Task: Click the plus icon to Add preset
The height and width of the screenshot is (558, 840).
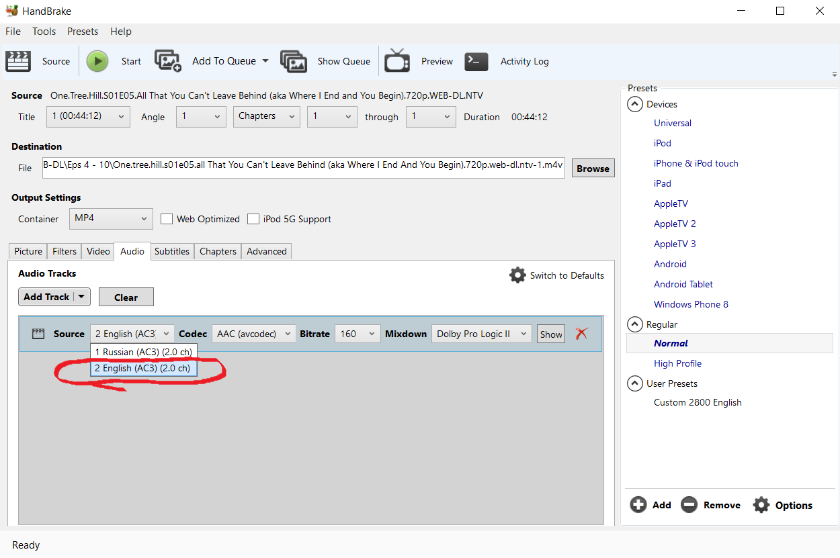Action: tap(638, 505)
